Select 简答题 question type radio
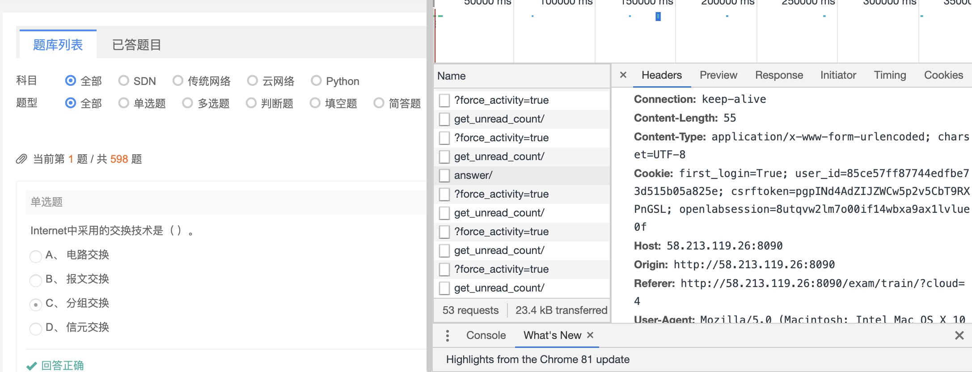Screen dimensions: 972x372 point(379,103)
